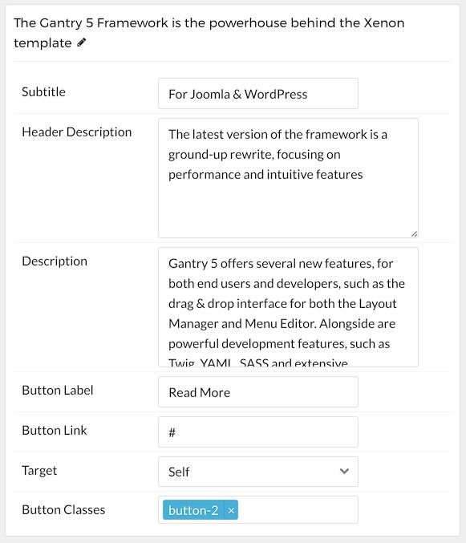Screen dimensions: 466x543
Task: Open the Target dropdown set to Self
Action: coord(258,472)
